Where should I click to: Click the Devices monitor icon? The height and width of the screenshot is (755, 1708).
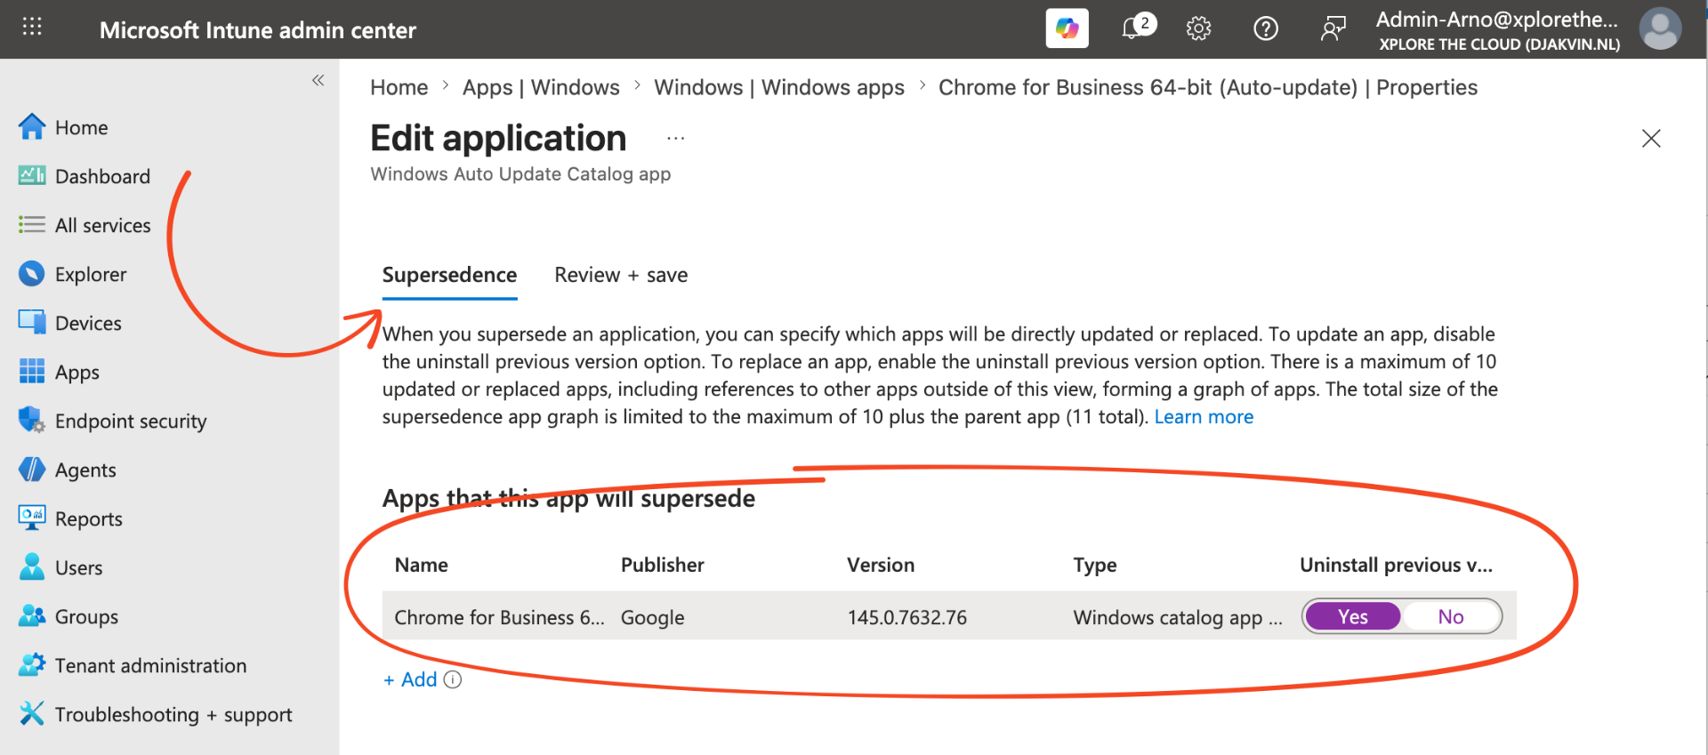click(x=32, y=323)
